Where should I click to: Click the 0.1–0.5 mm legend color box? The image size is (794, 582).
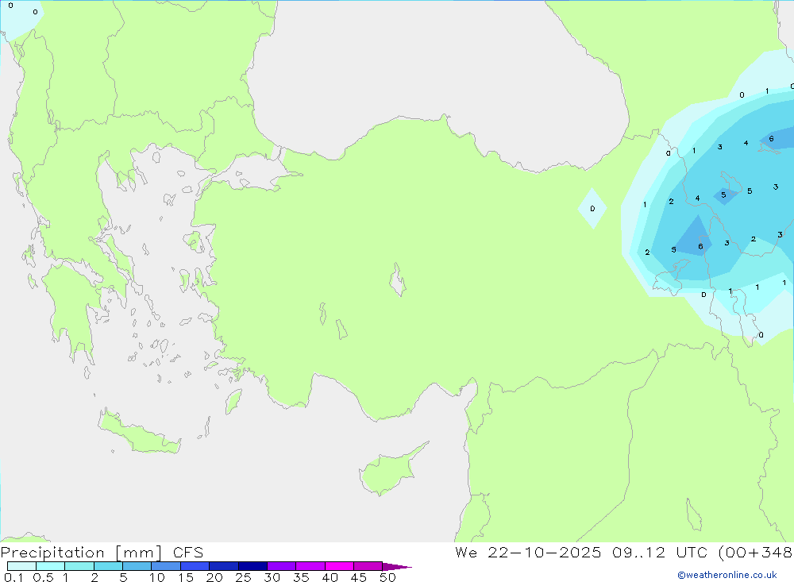[21, 566]
